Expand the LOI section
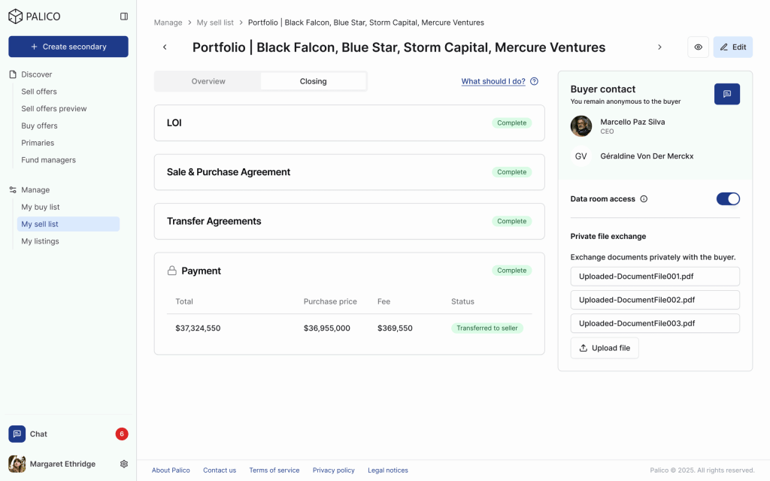The height and width of the screenshot is (481, 770). [349, 123]
